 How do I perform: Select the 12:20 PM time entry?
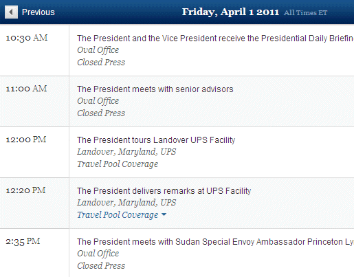(x=25, y=190)
